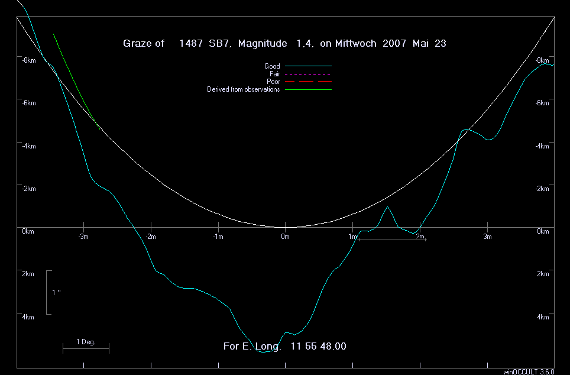This screenshot has height=375, width=570.
Task: Click the 1 Deg. scale bar
Action: [86, 347]
